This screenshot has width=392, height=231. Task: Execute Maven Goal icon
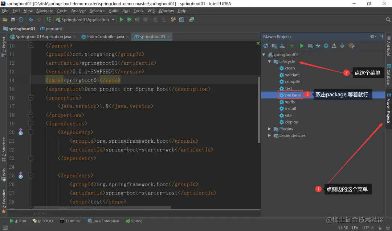click(x=310, y=46)
